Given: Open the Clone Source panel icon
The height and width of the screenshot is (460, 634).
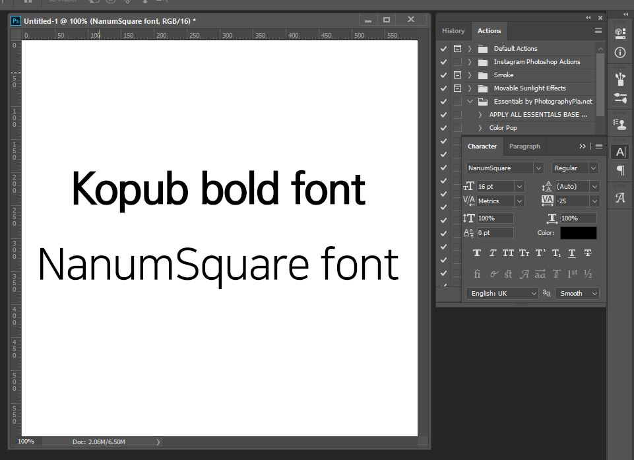Looking at the screenshot, I should tap(620, 123).
